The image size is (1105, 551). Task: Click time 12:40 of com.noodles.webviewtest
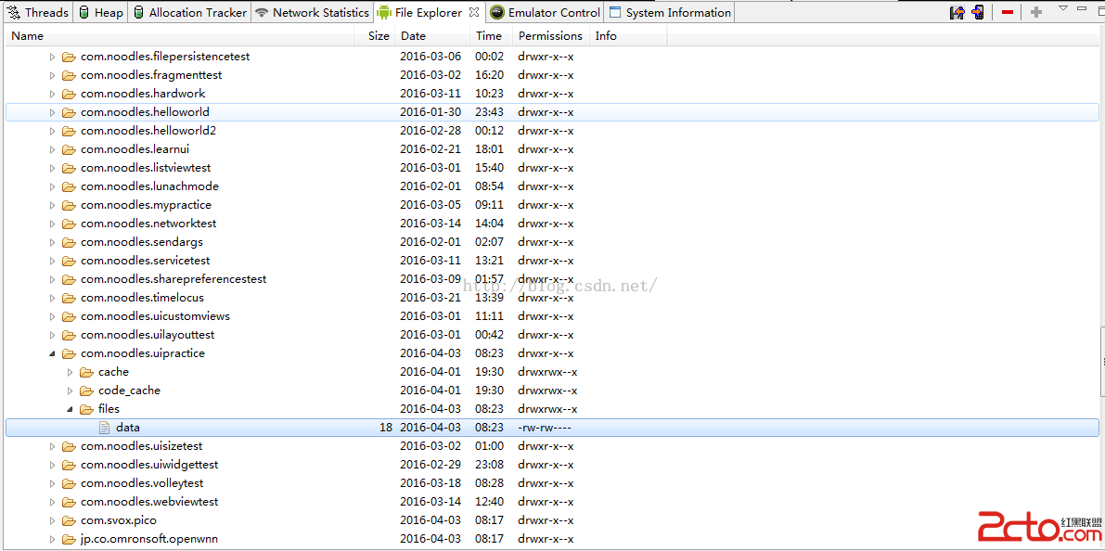pos(489,502)
